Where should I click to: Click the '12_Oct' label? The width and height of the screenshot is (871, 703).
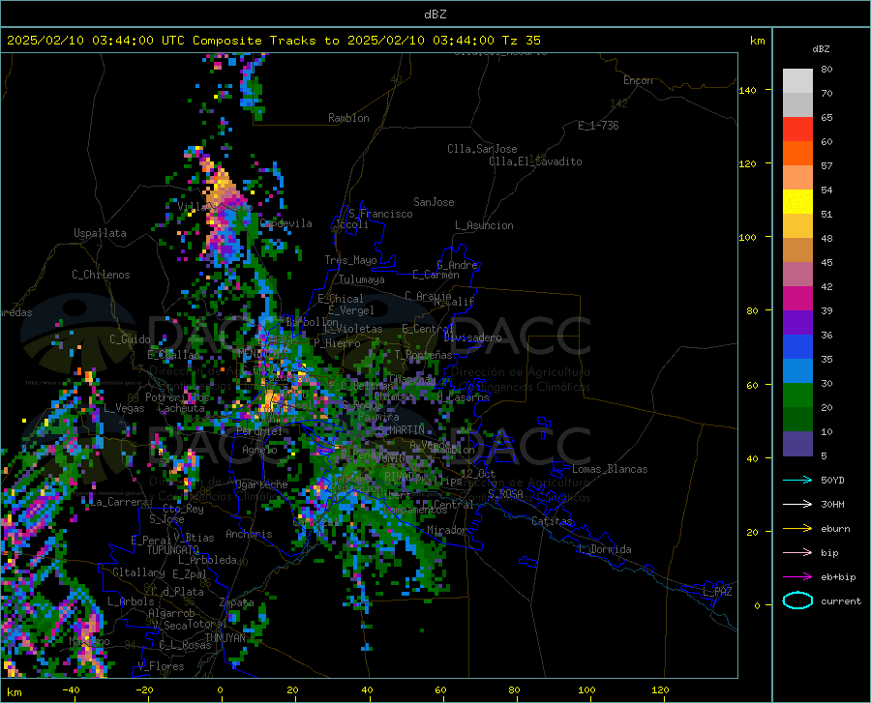click(478, 473)
